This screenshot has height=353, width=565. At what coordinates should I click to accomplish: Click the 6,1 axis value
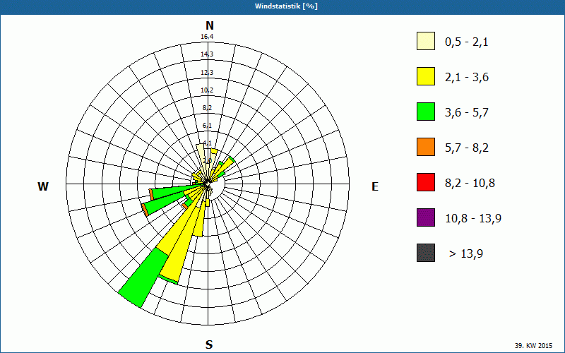coord(207,126)
